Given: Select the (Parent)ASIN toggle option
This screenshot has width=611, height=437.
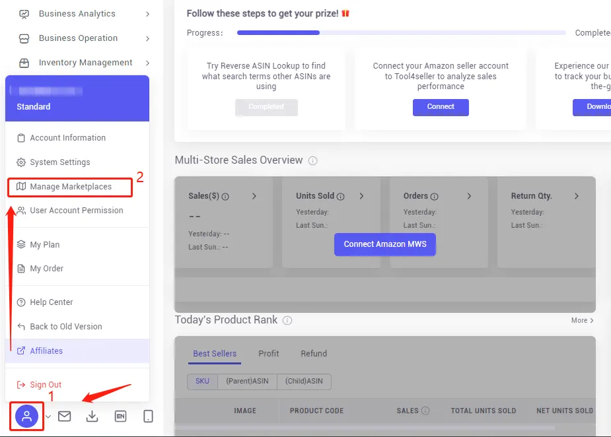Looking at the screenshot, I should click(x=247, y=382).
